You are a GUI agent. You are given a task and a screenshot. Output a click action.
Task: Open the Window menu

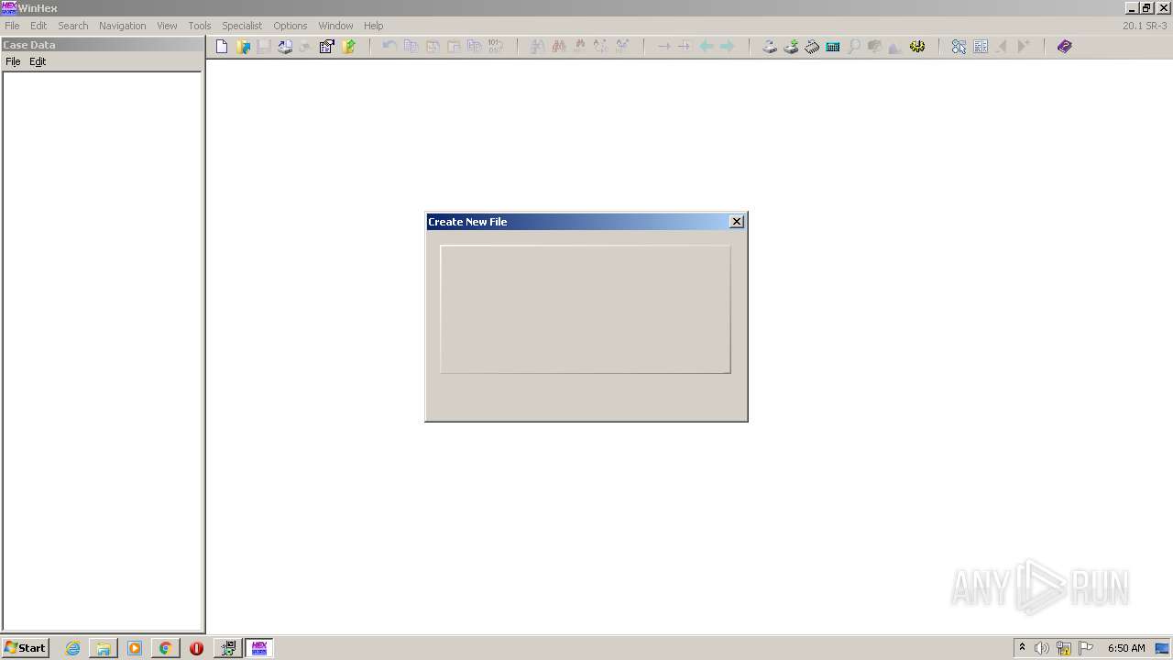click(335, 26)
